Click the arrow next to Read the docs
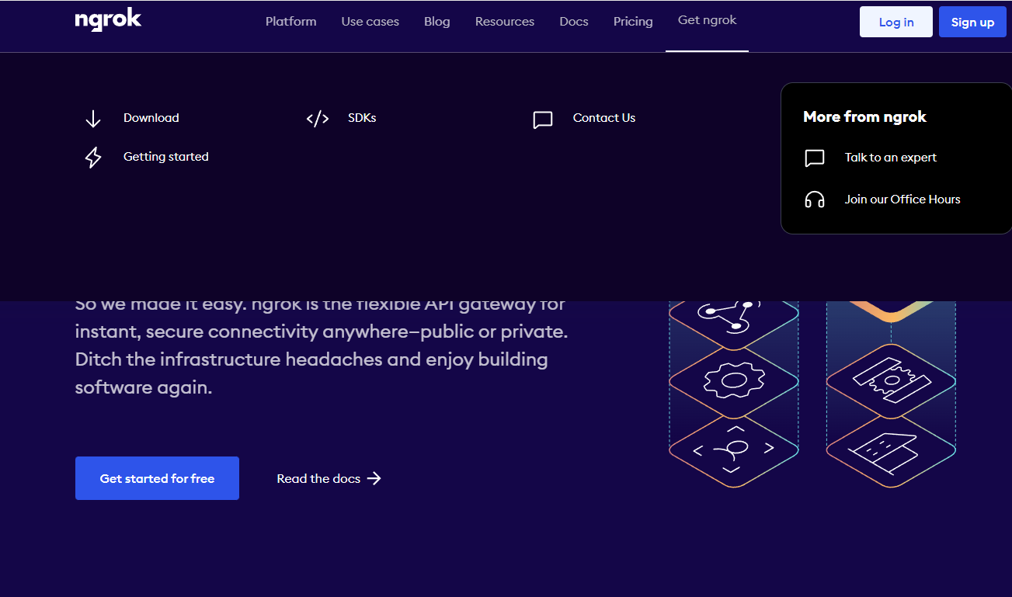 (374, 478)
